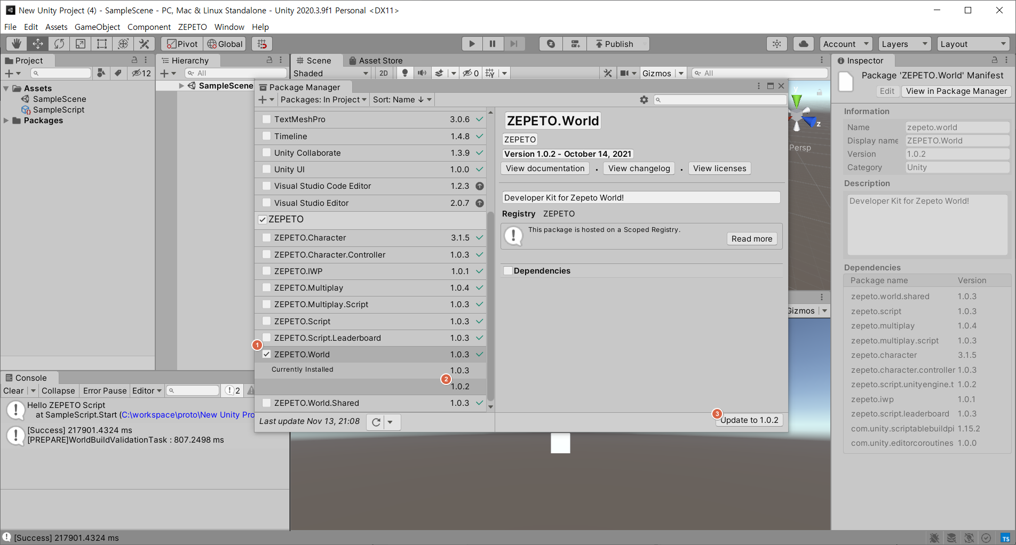Open Package Manager advanced settings gear
The height and width of the screenshot is (545, 1016).
pos(644,100)
